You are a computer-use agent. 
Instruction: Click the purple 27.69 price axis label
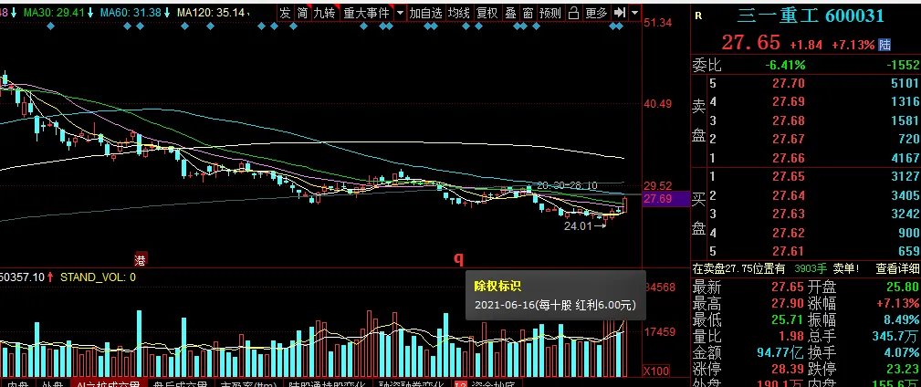coord(658,198)
